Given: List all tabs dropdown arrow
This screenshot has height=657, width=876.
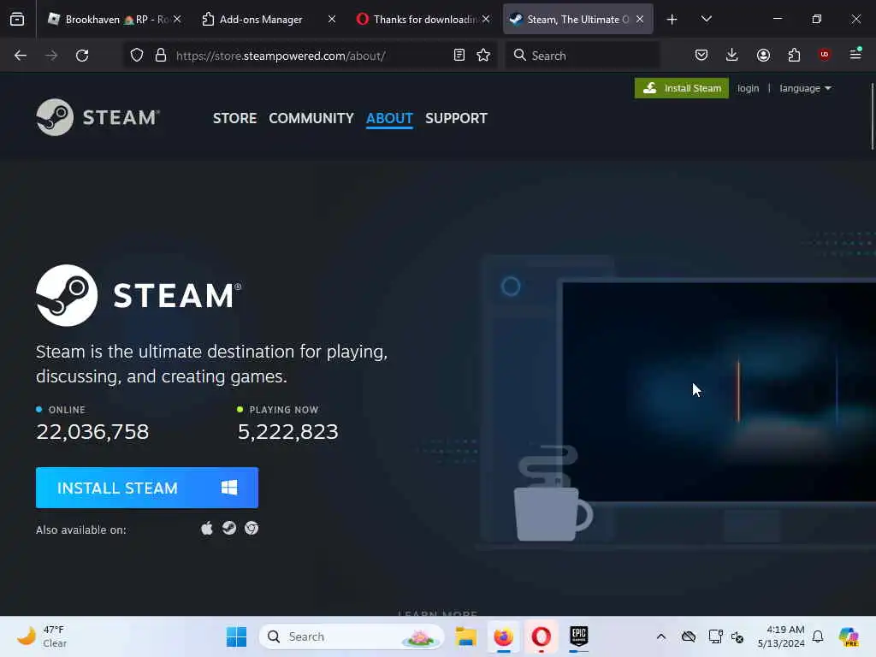Looking at the screenshot, I should [706, 19].
